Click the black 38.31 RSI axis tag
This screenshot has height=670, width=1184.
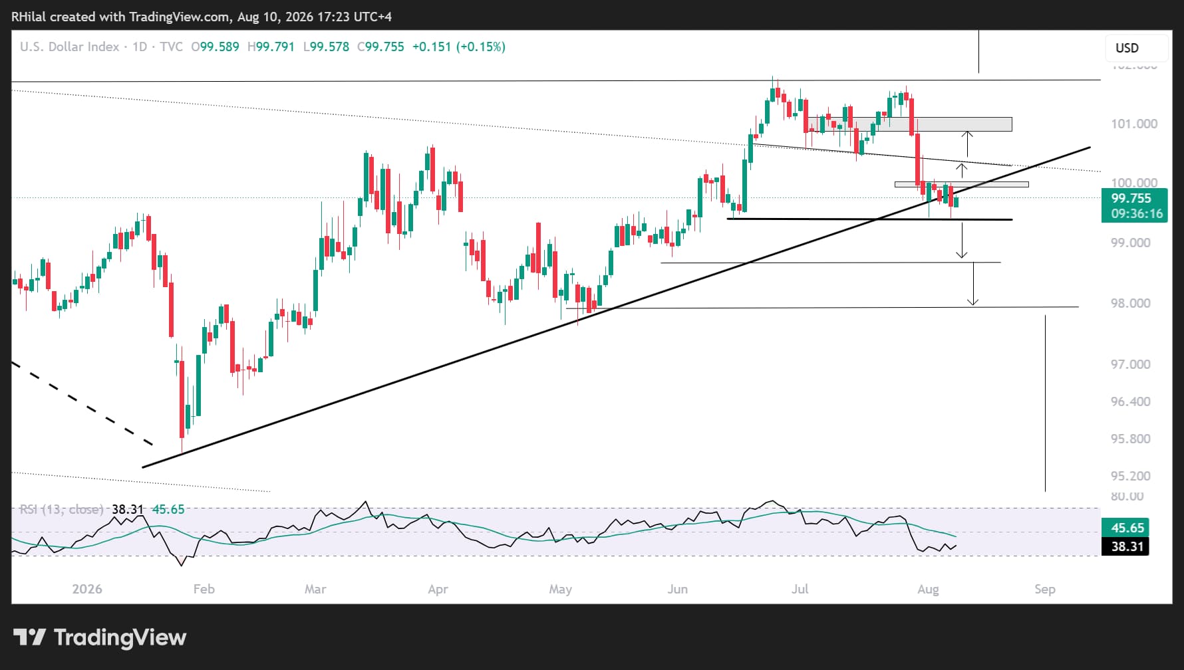click(x=1125, y=546)
